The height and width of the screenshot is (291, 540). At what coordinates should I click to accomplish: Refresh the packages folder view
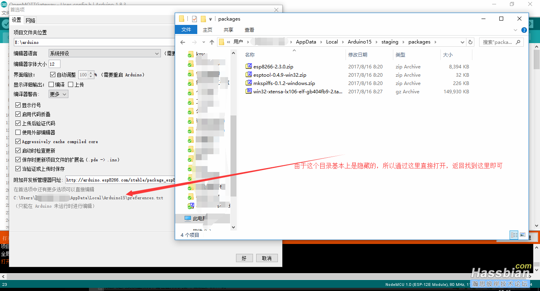(470, 42)
